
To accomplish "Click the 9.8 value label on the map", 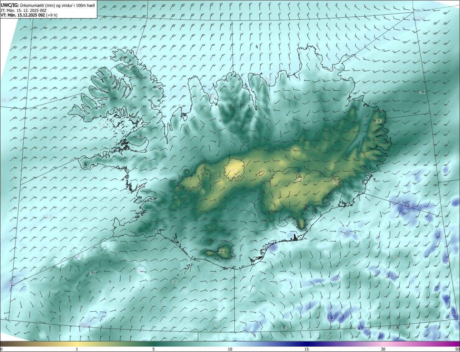I will tap(102, 125).
